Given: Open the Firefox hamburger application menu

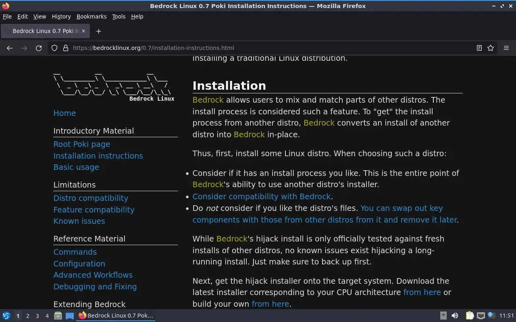Looking at the screenshot, I should coord(506,48).
